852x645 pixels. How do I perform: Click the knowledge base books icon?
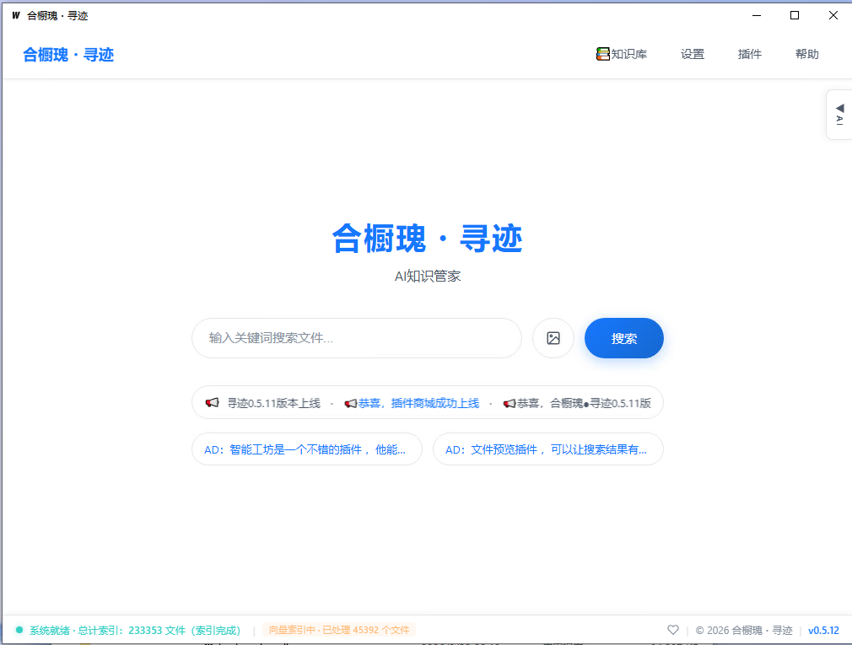coord(602,54)
